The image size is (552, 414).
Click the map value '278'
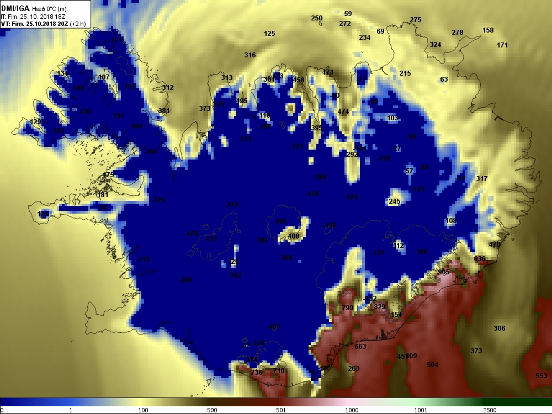457,33
